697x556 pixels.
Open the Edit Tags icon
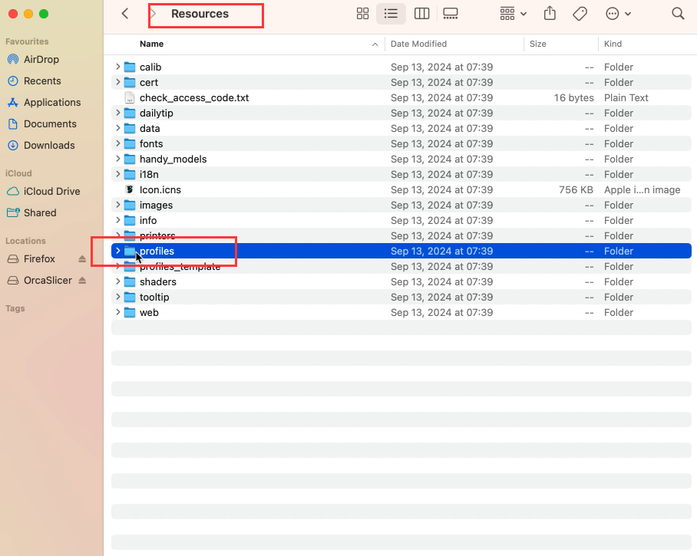pyautogui.click(x=580, y=14)
